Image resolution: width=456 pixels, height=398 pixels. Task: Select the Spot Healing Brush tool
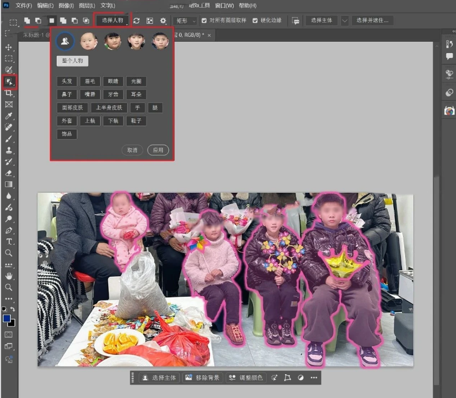tap(9, 127)
